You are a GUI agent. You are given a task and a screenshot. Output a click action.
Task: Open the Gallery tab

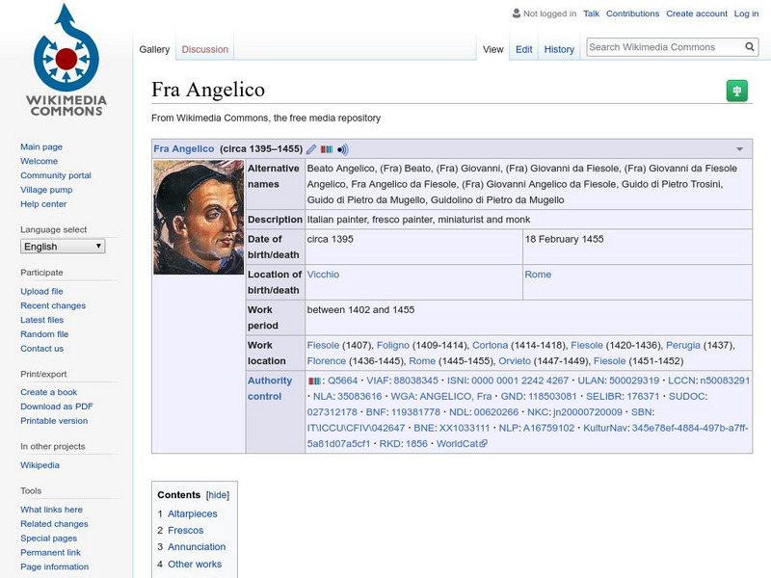(154, 49)
